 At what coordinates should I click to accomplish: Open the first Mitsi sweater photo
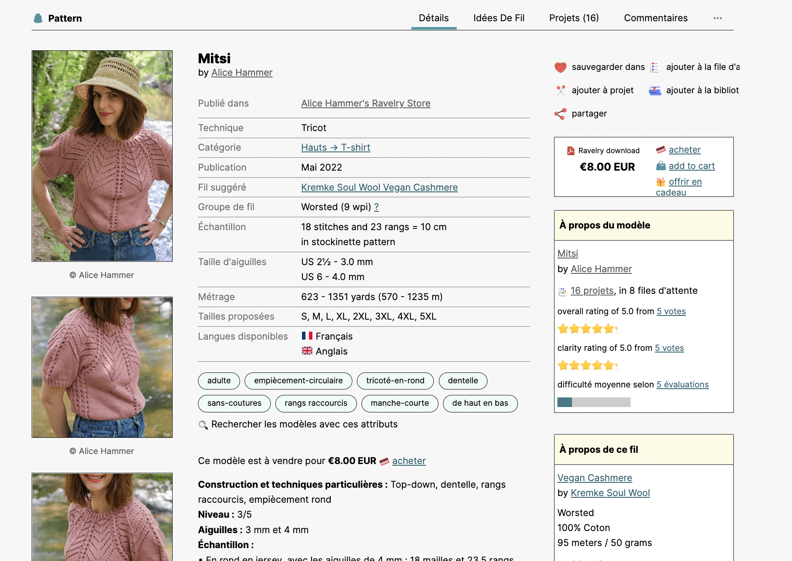point(102,156)
